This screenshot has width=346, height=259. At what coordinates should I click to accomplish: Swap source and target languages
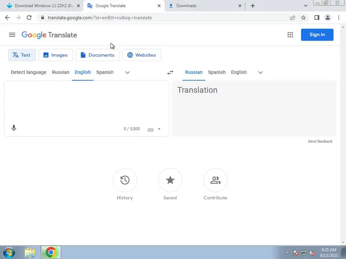170,73
